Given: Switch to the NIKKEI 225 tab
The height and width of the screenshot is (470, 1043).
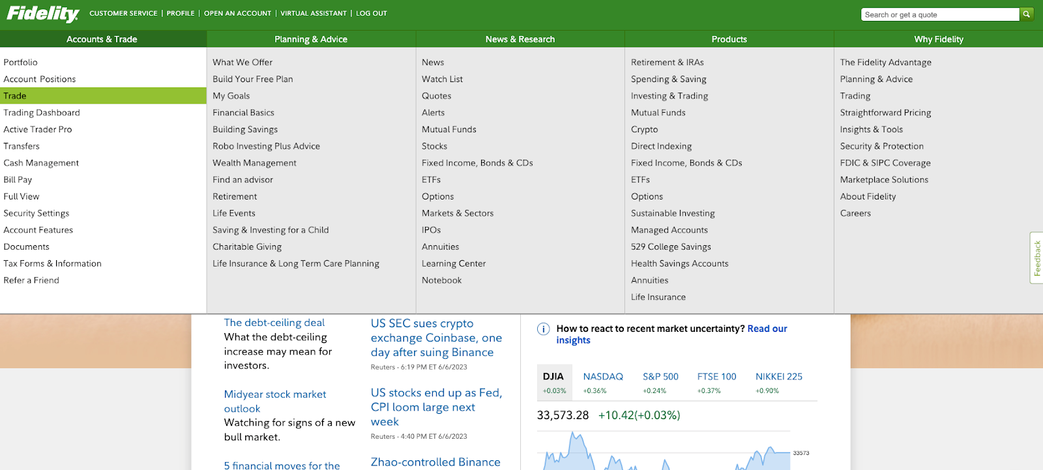Looking at the screenshot, I should (x=779, y=382).
